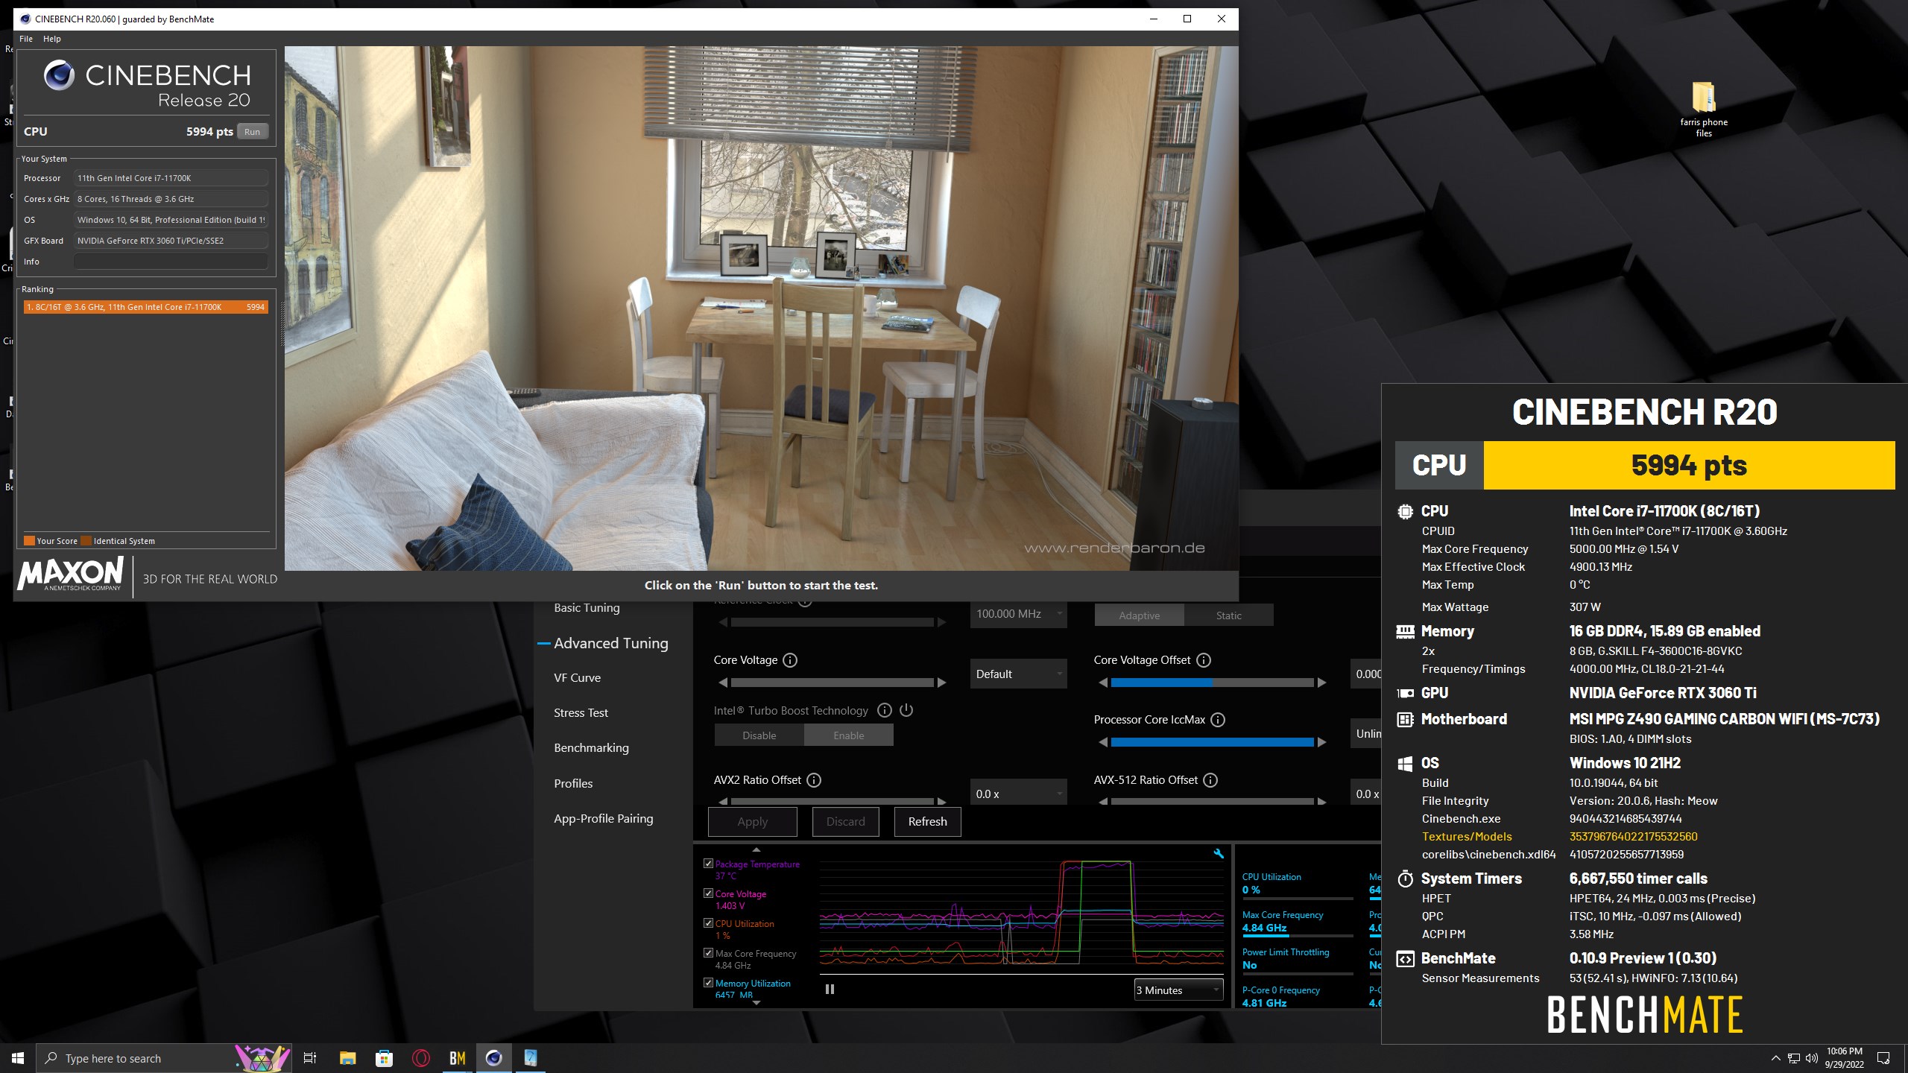Screen dimensions: 1908x1073
Task: Go to Basic Tuning section
Action: (x=587, y=608)
